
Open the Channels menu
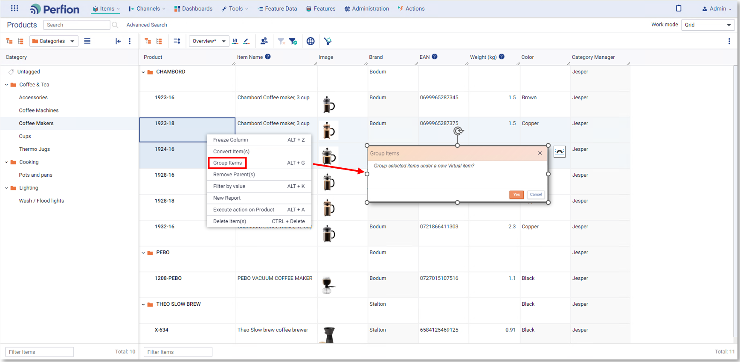pos(147,9)
